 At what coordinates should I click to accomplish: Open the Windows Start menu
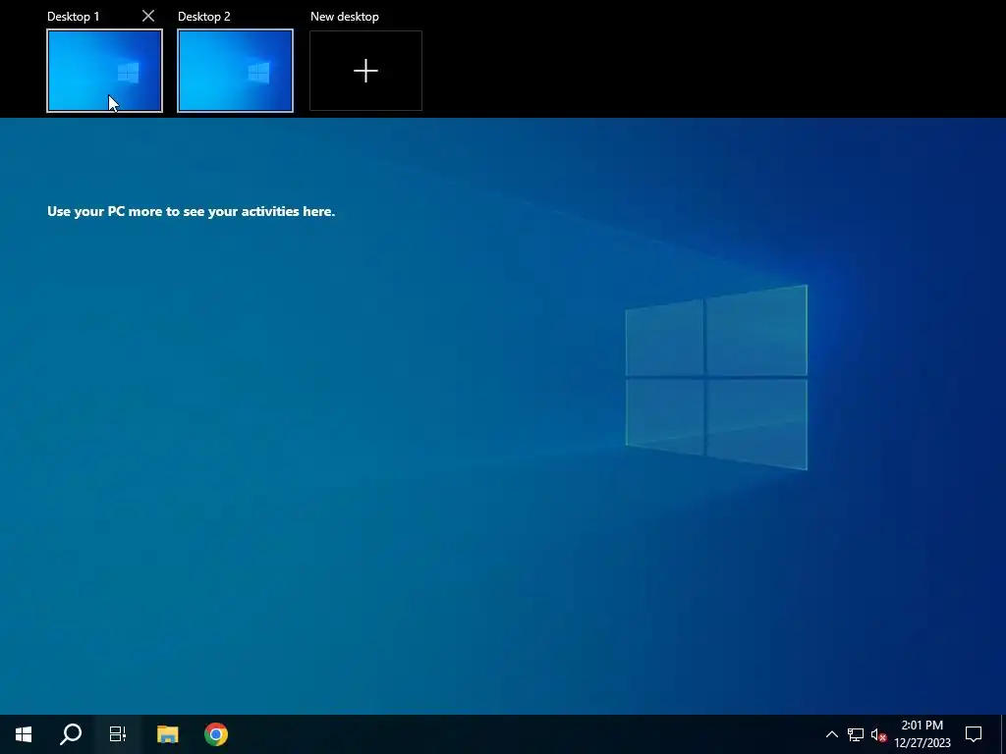[x=24, y=734]
